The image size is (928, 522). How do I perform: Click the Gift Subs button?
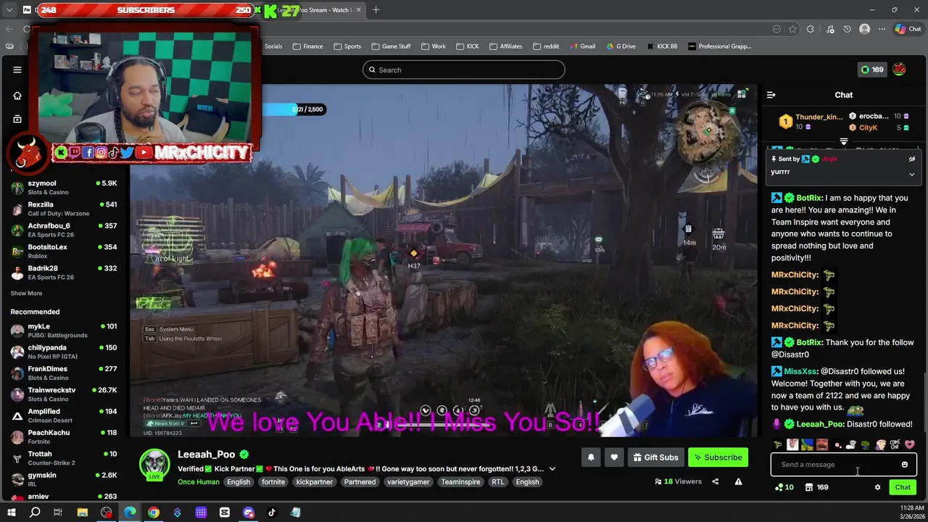[x=655, y=457]
